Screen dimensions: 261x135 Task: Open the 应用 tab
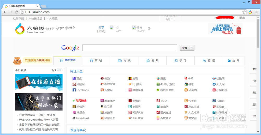234,61
